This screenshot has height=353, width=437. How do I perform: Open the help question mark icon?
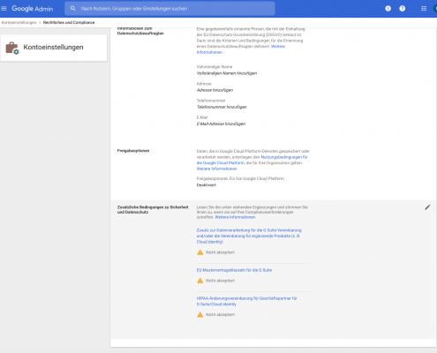(x=402, y=9)
